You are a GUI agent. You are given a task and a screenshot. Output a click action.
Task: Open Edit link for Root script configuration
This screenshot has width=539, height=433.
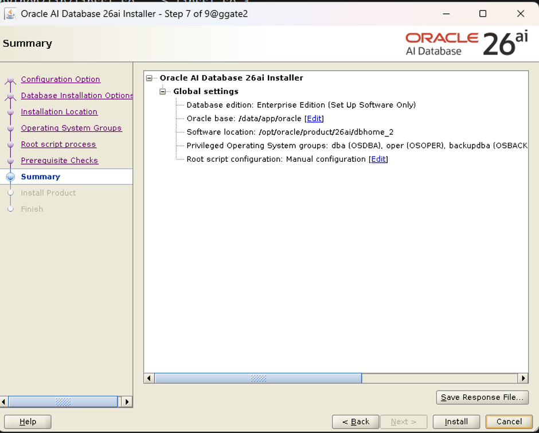click(378, 159)
